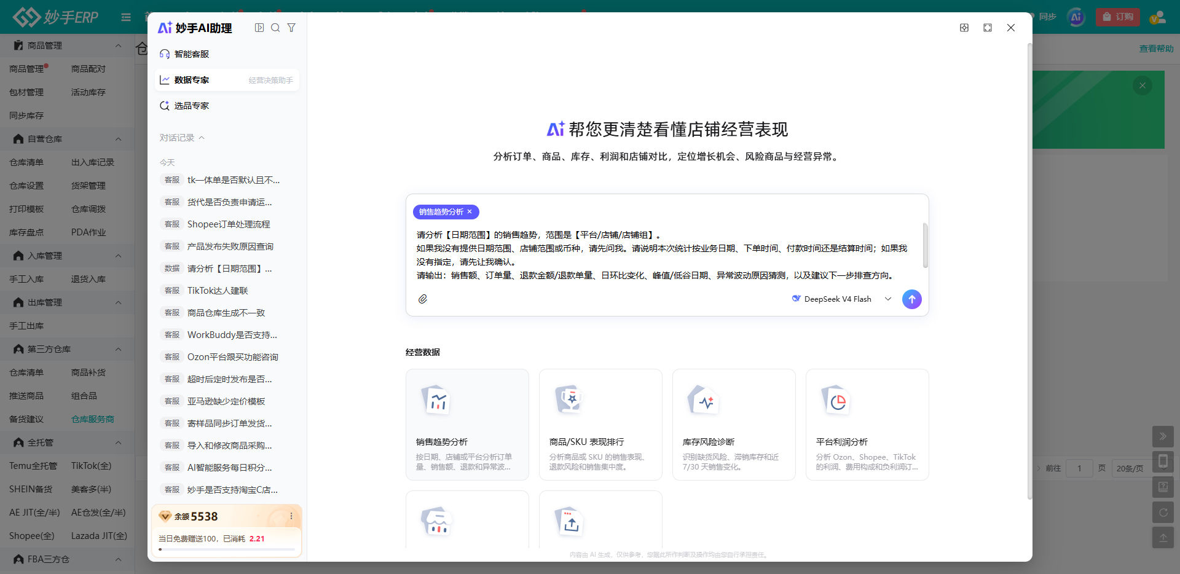Collapse the 入库管理 sidebar group

point(118,256)
